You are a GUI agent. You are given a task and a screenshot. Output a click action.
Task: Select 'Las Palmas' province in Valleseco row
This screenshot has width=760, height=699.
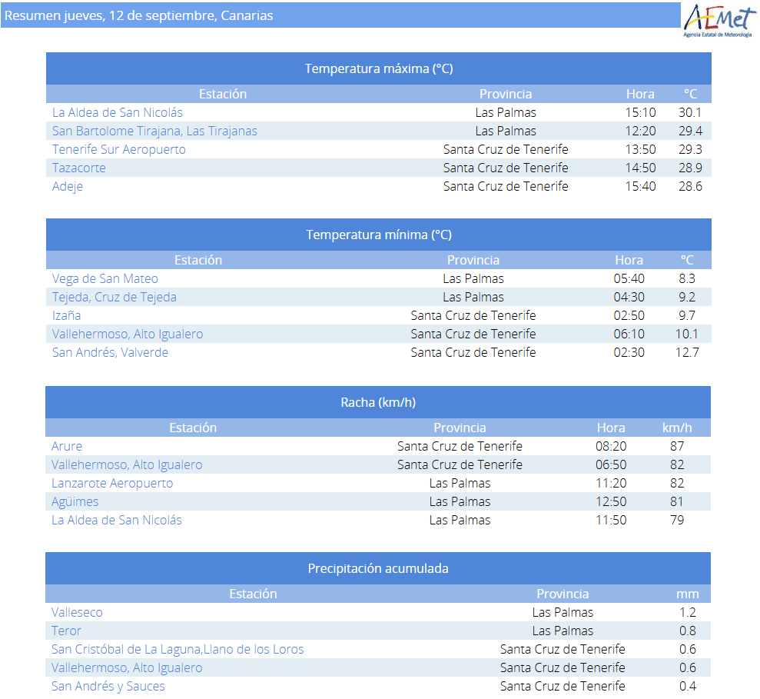pos(563,612)
